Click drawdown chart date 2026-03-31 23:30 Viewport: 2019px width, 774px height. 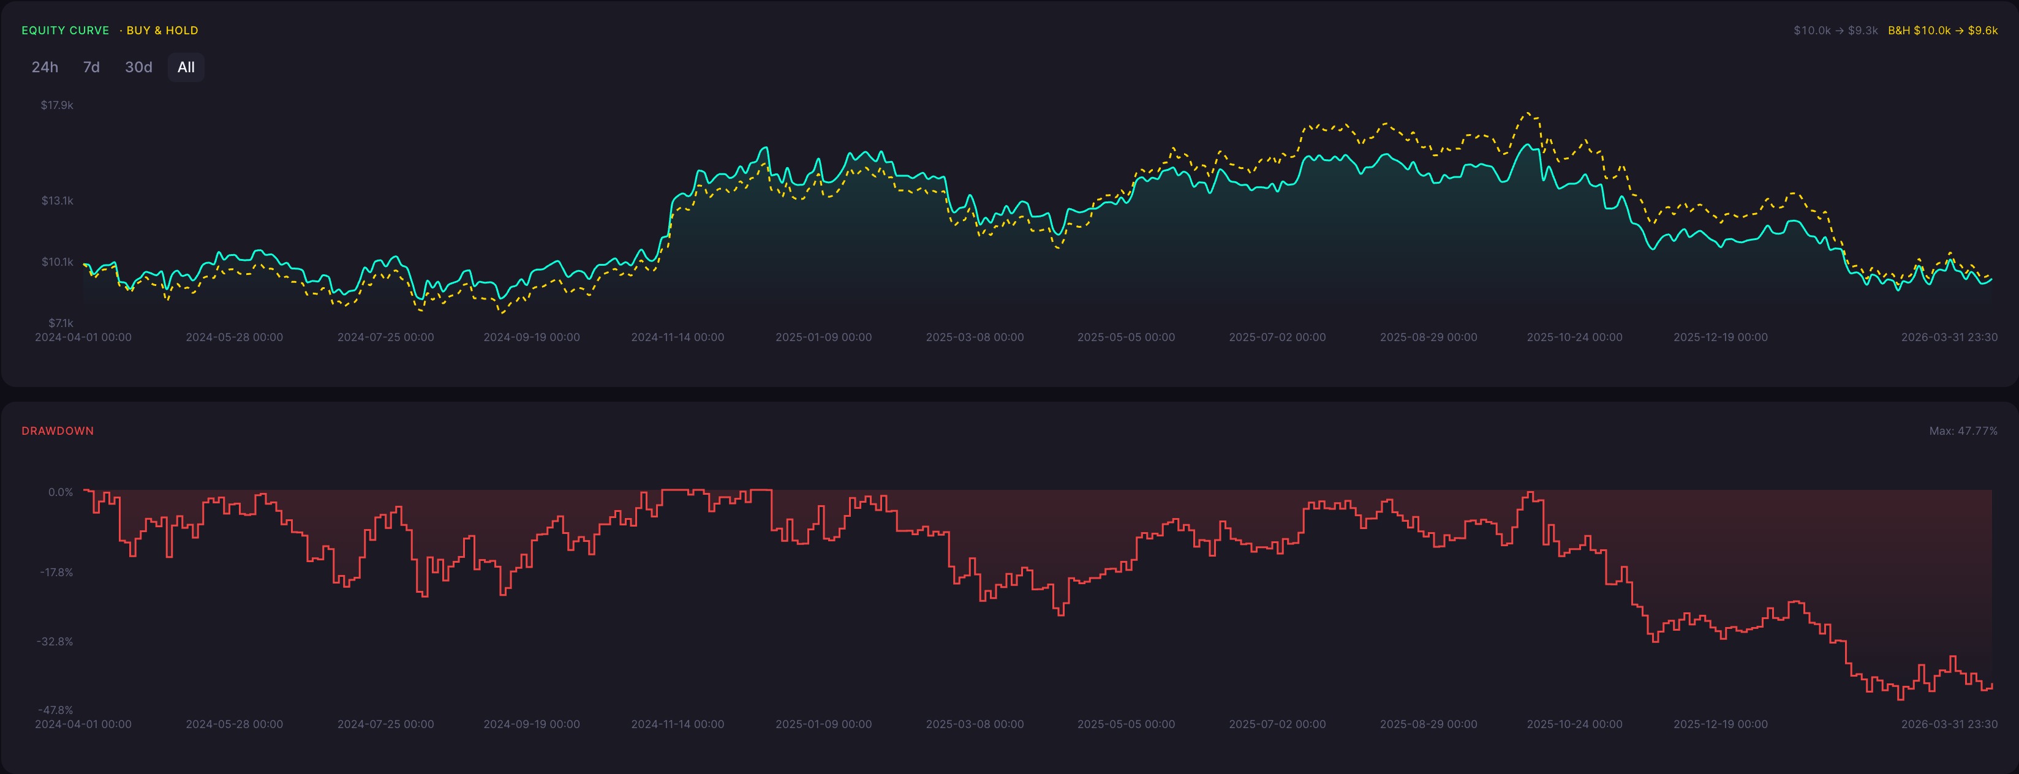pos(1949,724)
